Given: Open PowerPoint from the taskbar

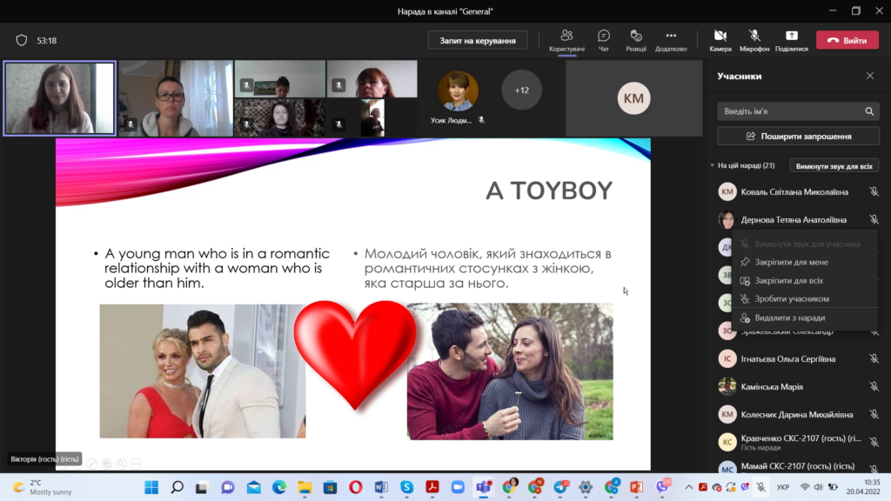Looking at the screenshot, I should (636, 487).
